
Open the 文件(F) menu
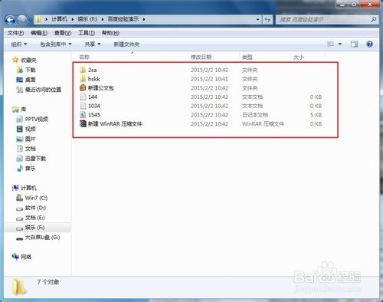point(15,33)
